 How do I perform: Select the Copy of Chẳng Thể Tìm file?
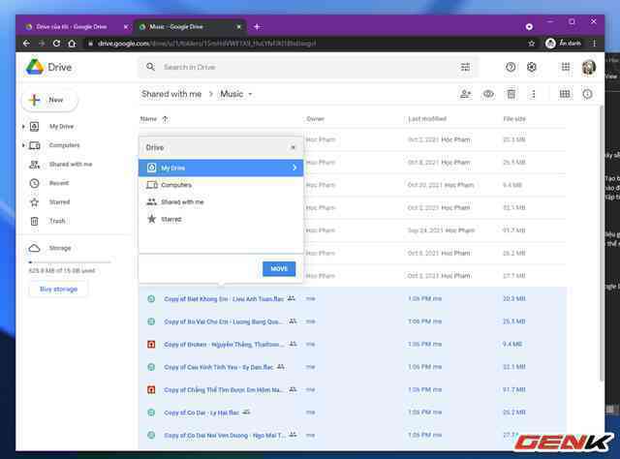[353, 390]
